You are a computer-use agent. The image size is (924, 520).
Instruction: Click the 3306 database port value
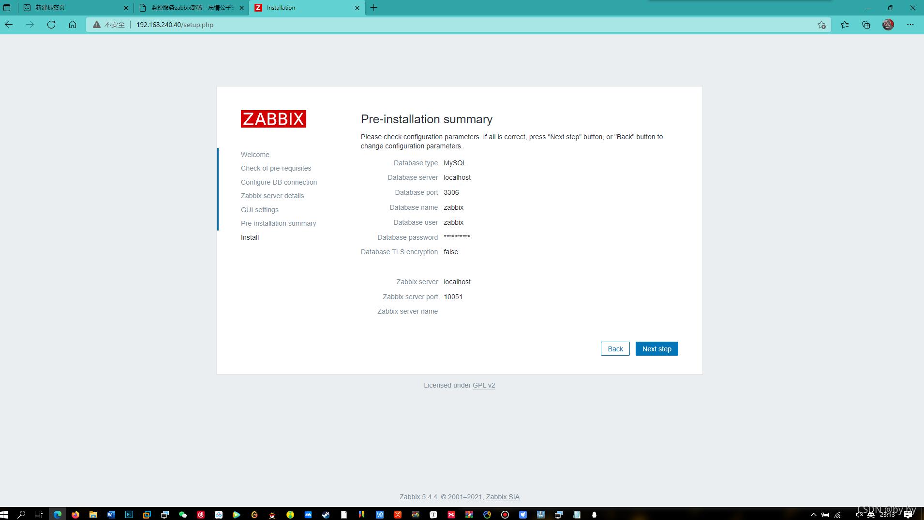click(451, 192)
